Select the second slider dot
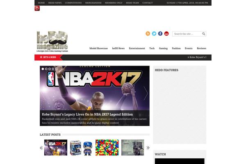 (x=46, y=69)
